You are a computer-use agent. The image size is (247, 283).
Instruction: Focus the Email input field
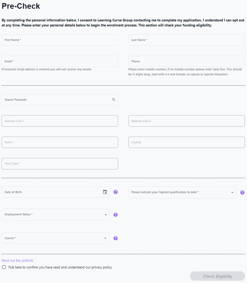(60, 61)
